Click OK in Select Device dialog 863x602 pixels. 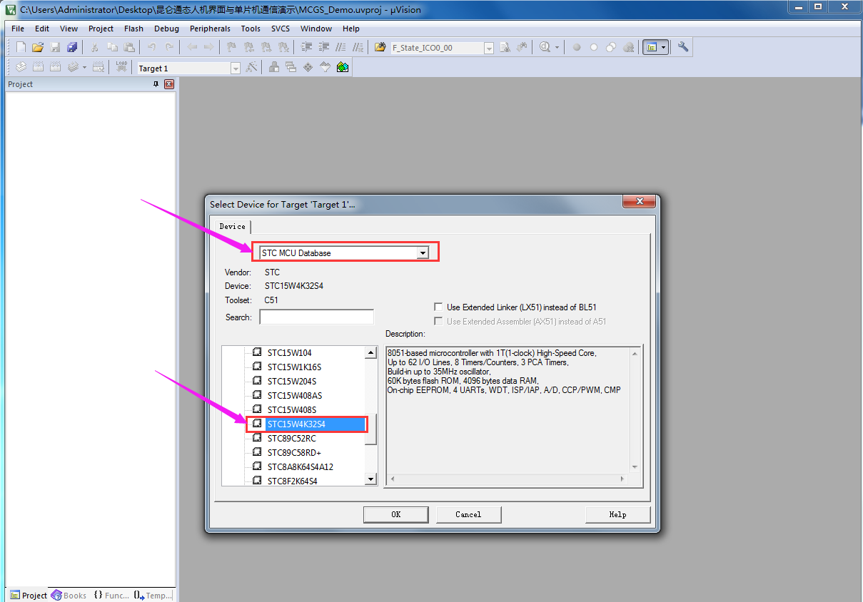click(x=395, y=514)
